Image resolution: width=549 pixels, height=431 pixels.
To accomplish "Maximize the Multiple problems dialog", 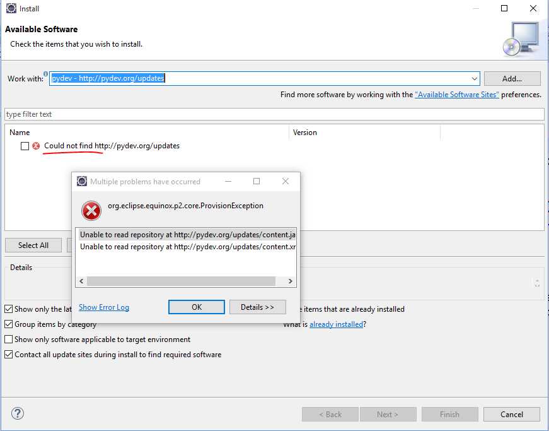I will [x=257, y=181].
